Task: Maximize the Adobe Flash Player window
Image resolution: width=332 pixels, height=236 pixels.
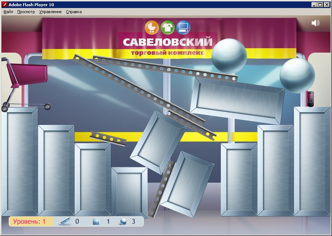Action: coord(320,4)
